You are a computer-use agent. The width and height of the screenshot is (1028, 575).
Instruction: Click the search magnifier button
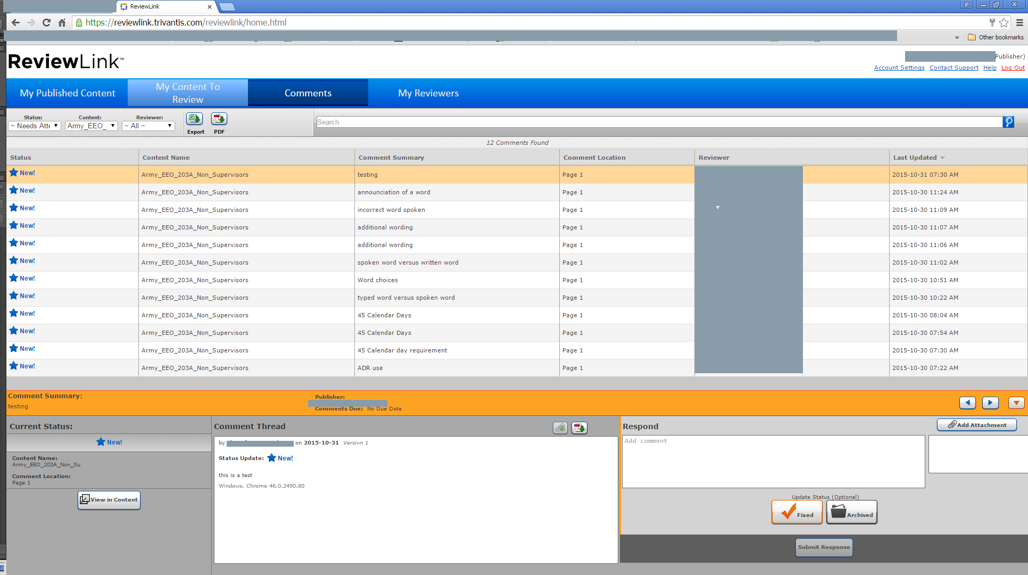1008,122
